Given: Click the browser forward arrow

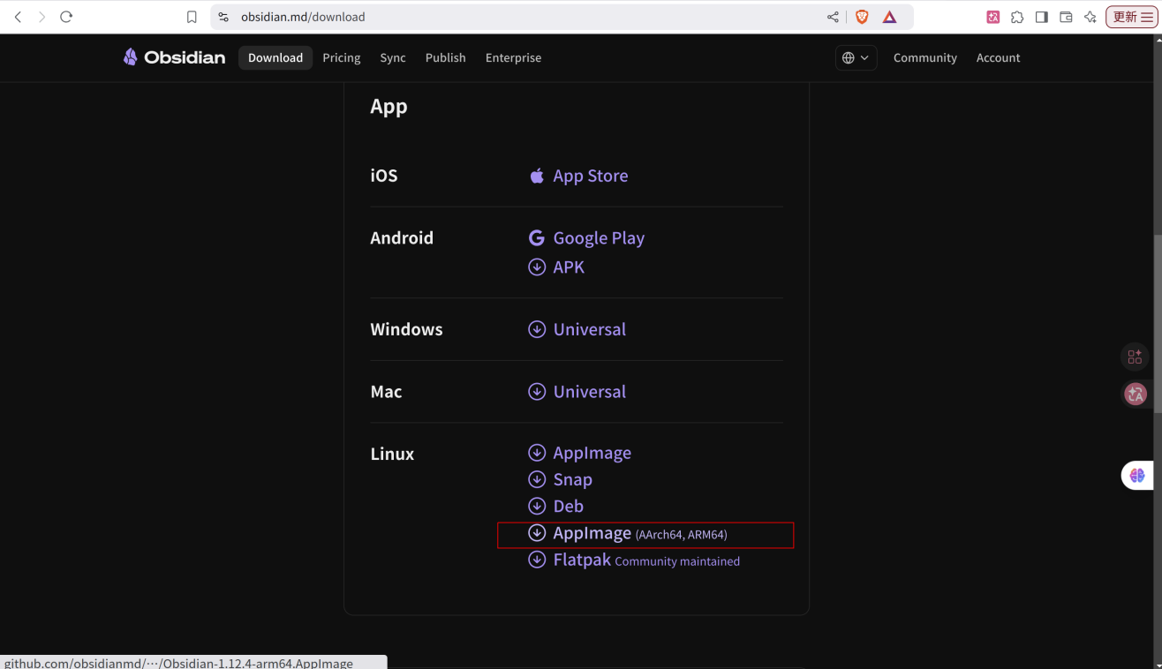Looking at the screenshot, I should click(x=41, y=17).
